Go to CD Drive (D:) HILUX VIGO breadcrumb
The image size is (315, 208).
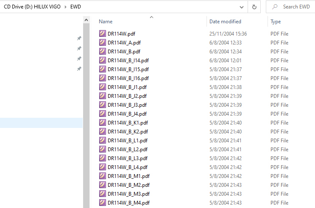[x=32, y=7]
